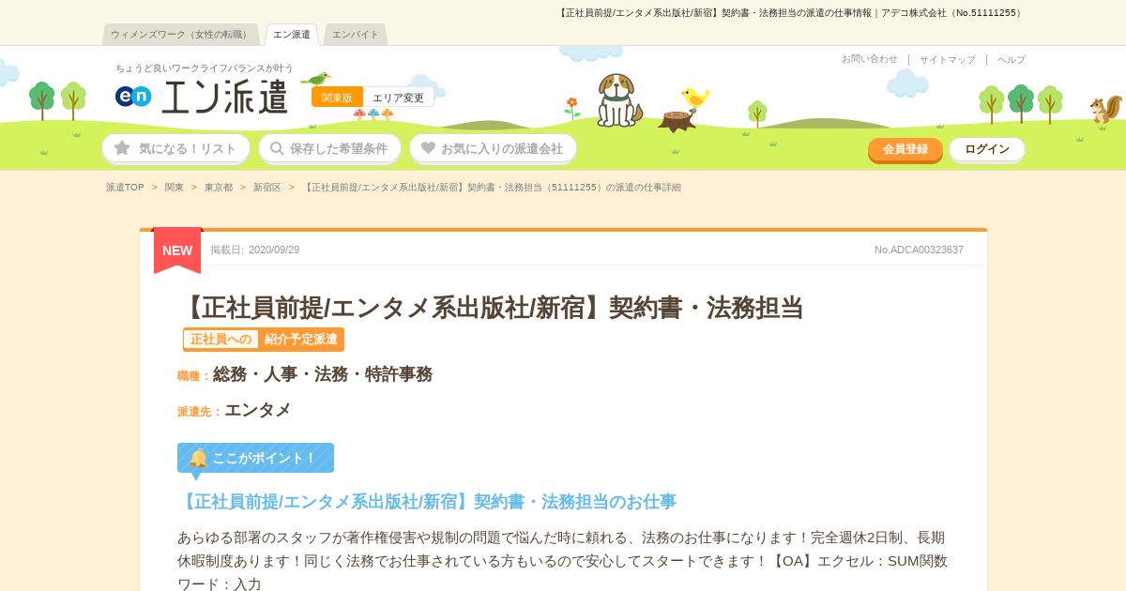Click the 関東版 region label

337,98
